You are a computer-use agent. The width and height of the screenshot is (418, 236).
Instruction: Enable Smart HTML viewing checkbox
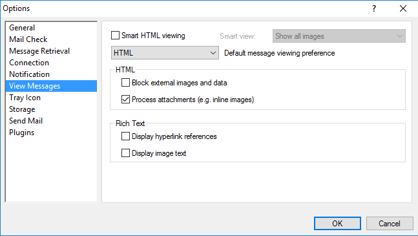[115, 36]
